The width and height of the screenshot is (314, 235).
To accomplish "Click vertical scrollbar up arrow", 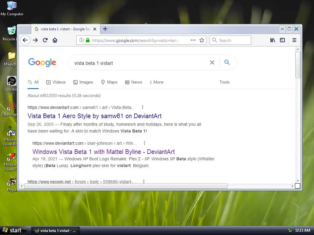I will coord(298,49).
